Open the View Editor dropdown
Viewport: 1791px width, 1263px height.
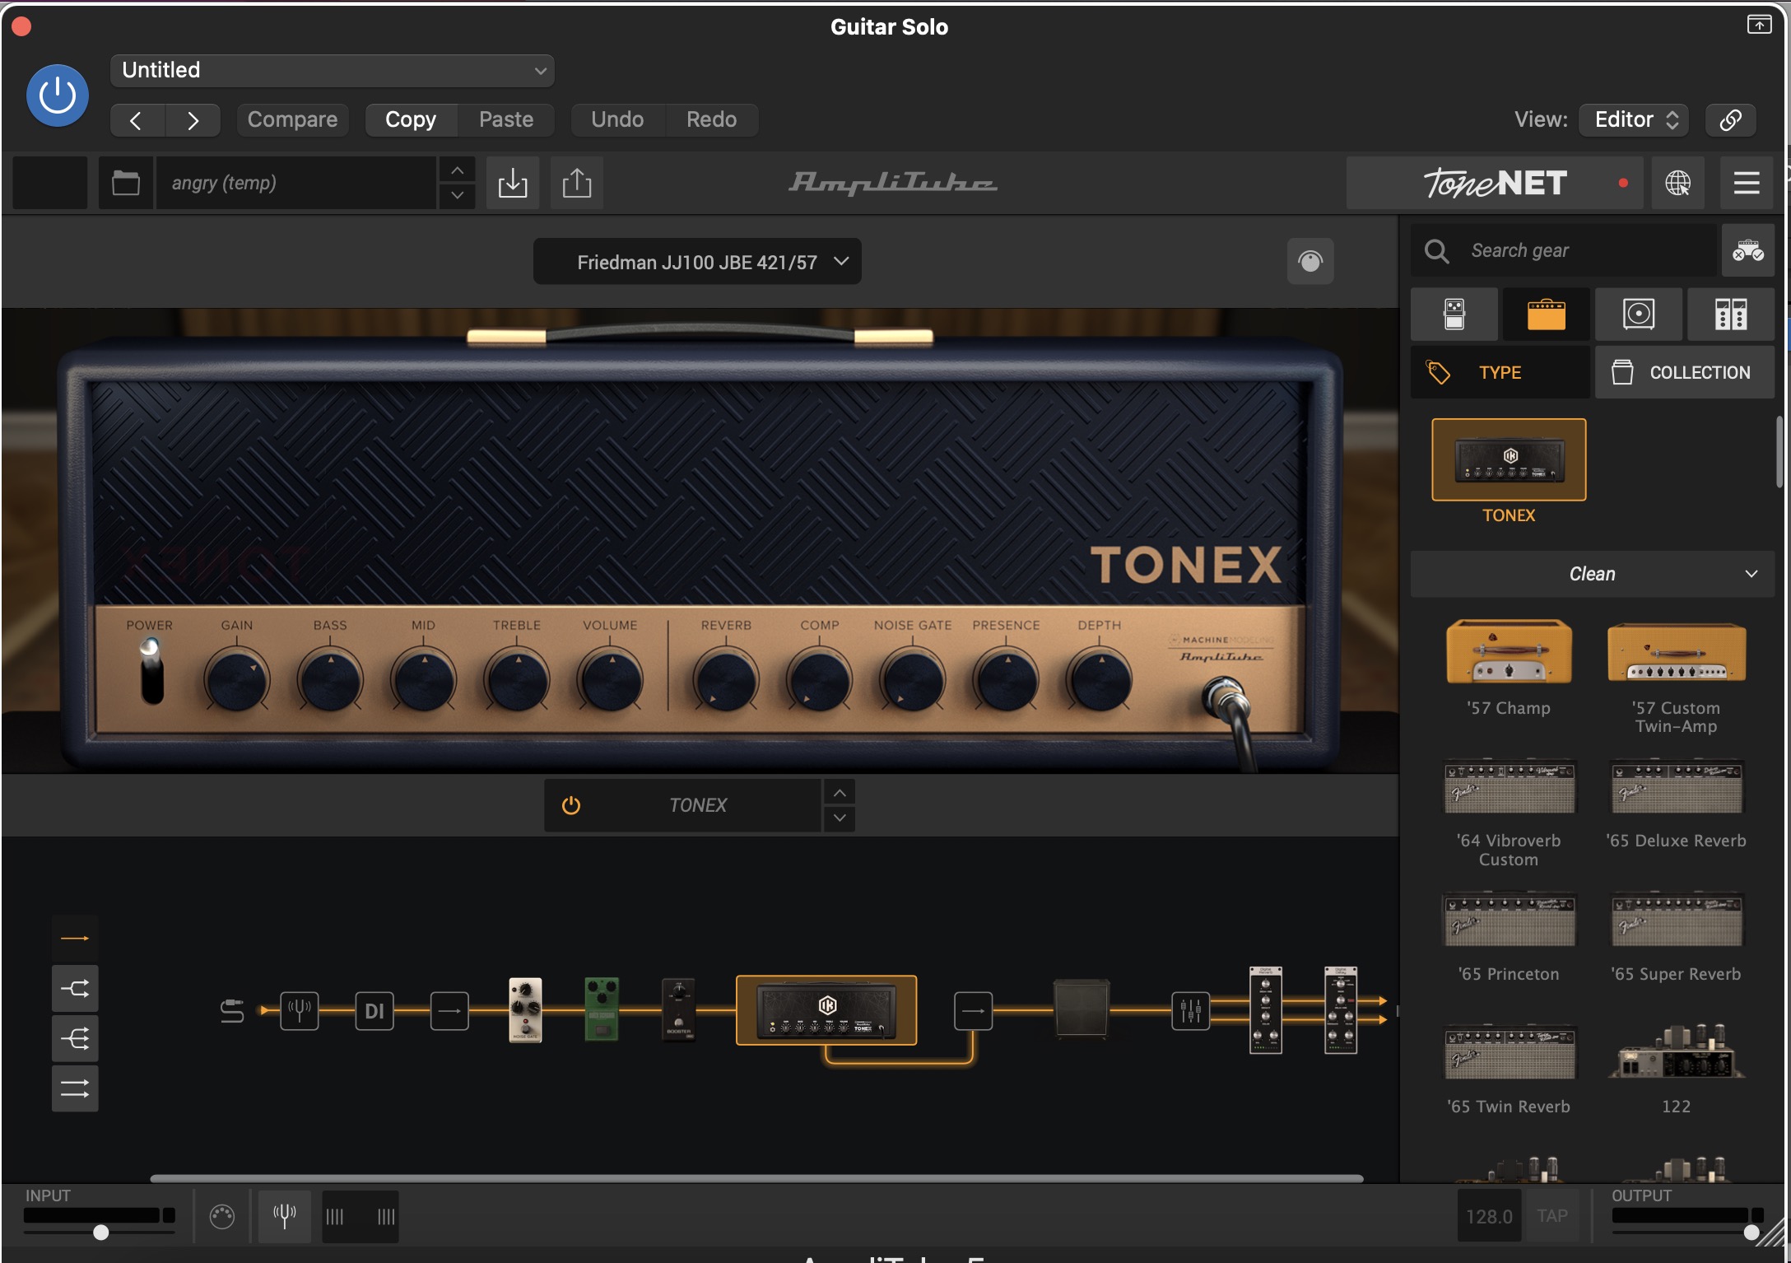1634,119
